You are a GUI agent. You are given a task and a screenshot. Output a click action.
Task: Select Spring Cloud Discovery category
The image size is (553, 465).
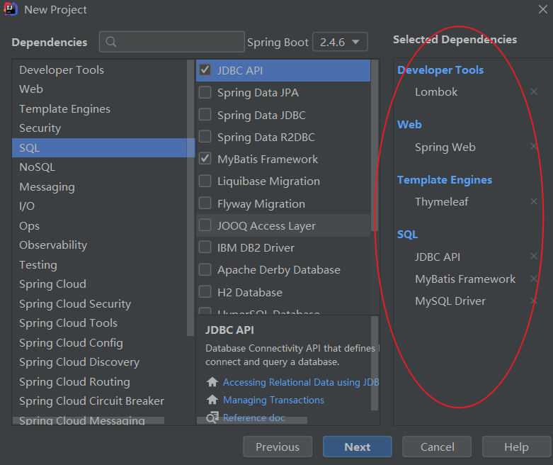coord(100,362)
